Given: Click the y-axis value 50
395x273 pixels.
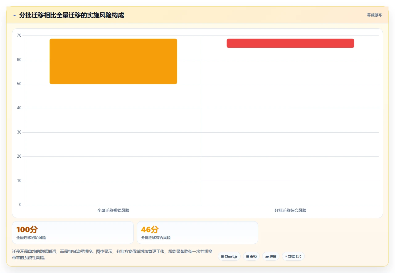Looking at the screenshot, I should pyautogui.click(x=19, y=84).
